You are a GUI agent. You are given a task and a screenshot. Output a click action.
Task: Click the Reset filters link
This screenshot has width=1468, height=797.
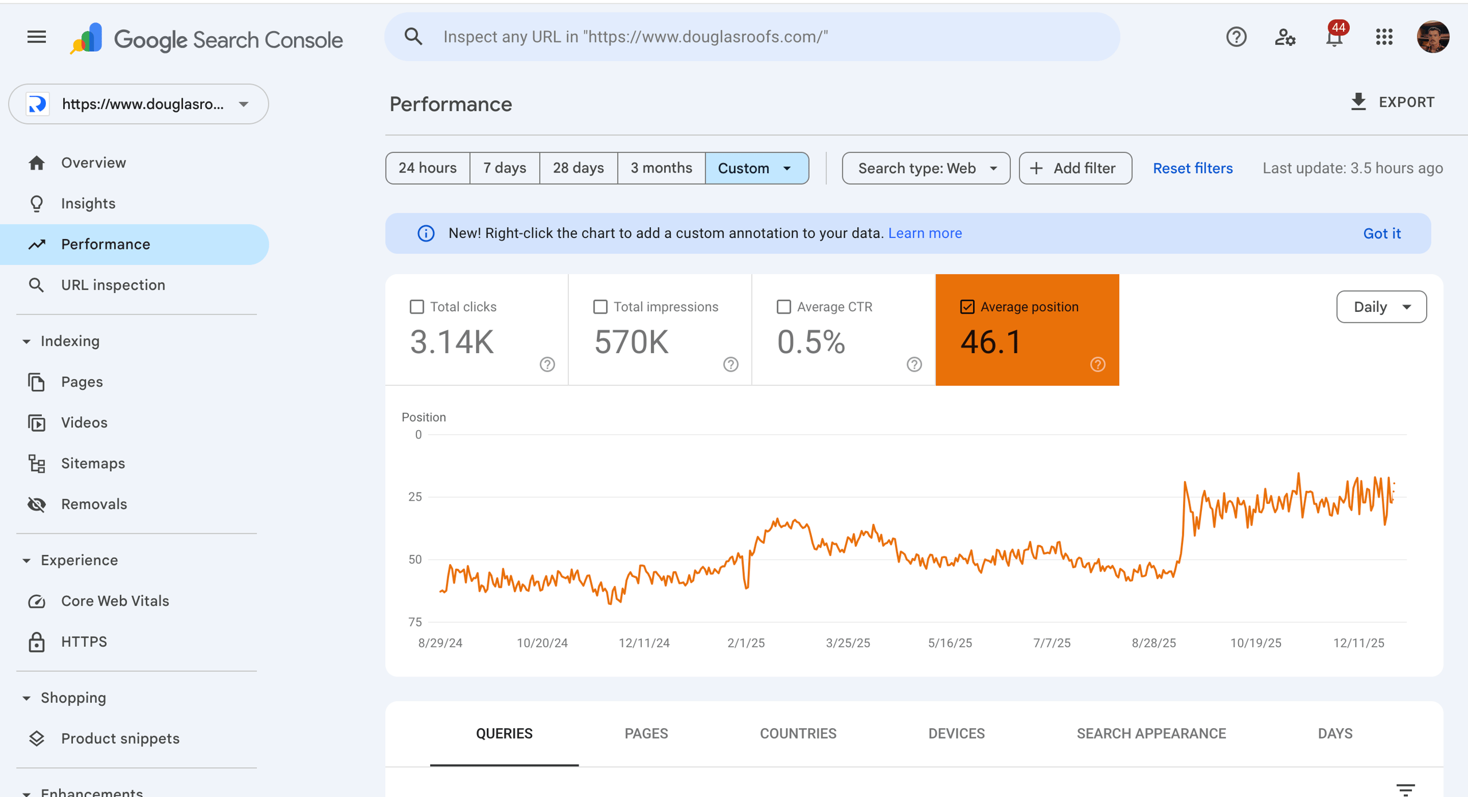click(1192, 168)
